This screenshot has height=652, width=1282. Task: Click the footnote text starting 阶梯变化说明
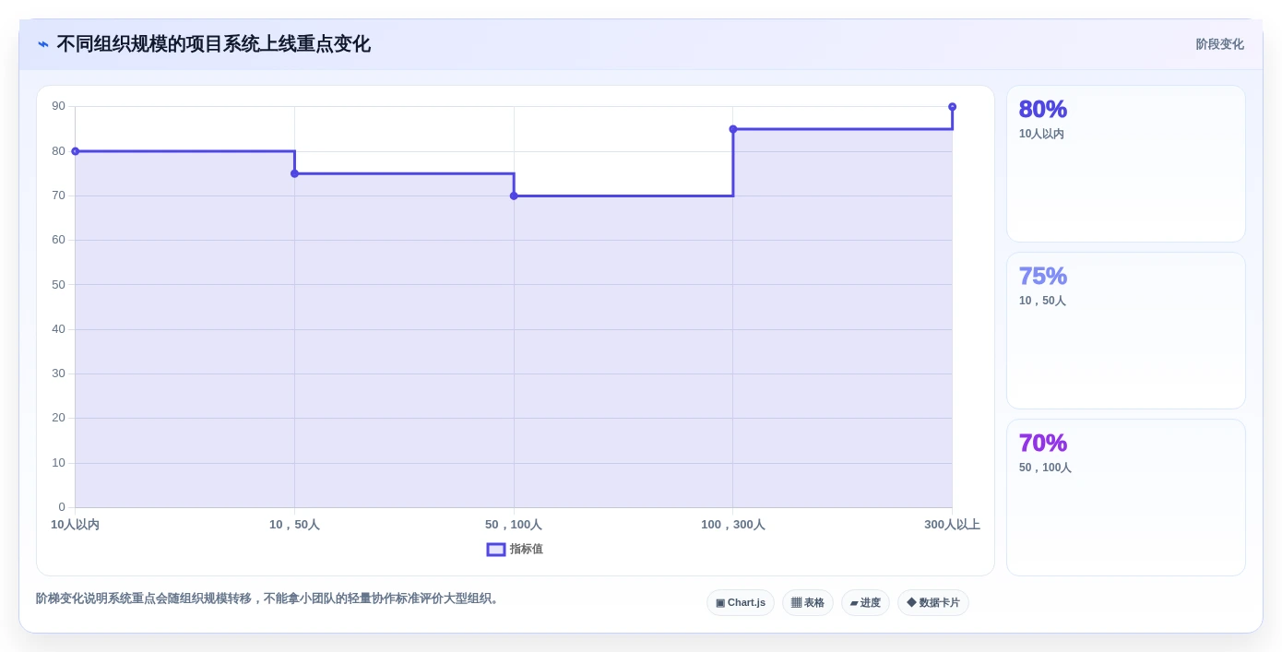coord(269,599)
